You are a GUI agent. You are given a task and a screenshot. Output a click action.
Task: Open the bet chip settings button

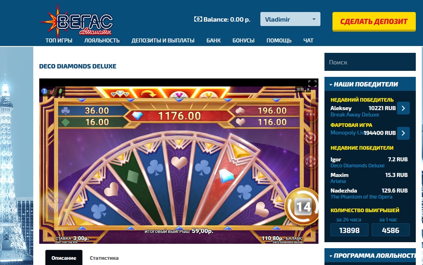[x=310, y=161]
